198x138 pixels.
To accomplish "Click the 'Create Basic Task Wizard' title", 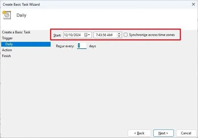I will click(21, 5).
